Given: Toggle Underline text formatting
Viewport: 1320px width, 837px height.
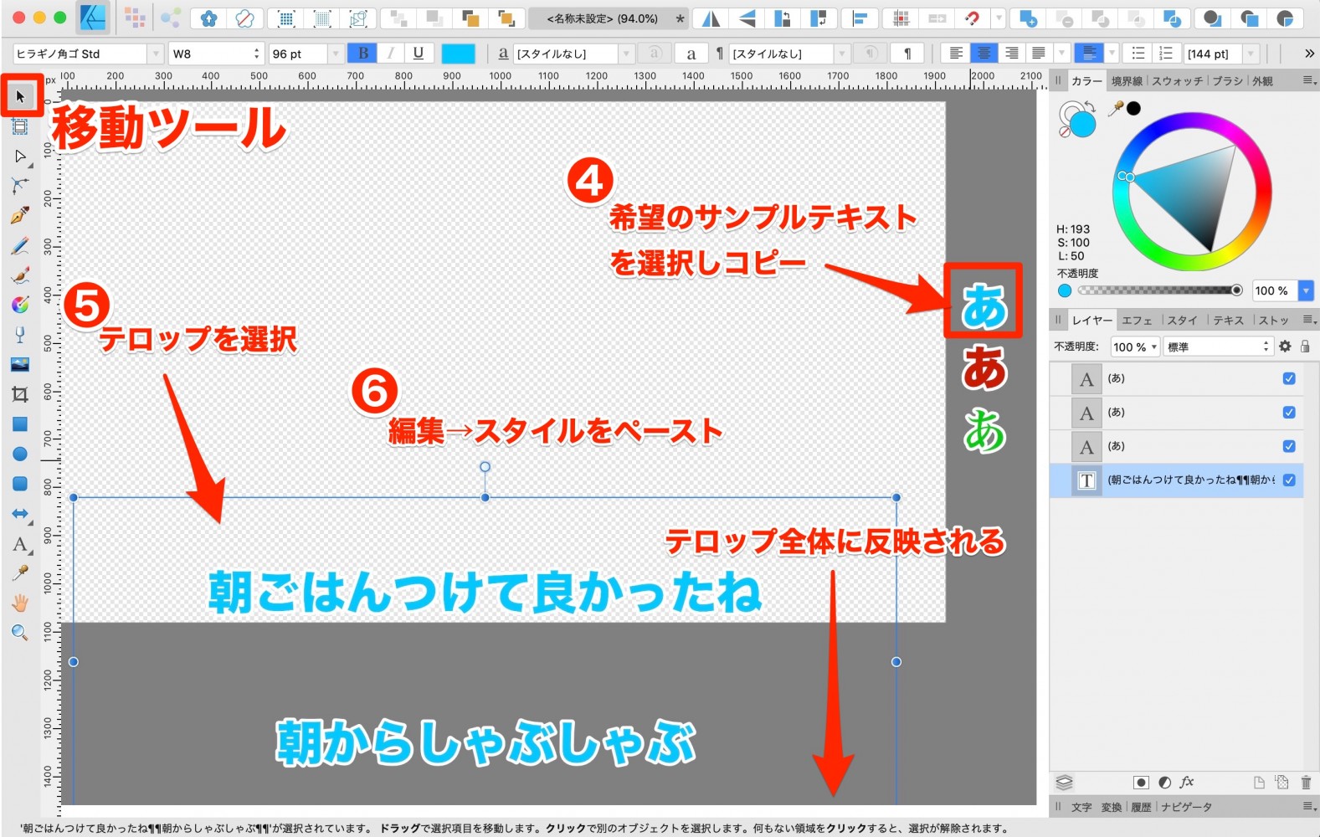Looking at the screenshot, I should [x=419, y=54].
